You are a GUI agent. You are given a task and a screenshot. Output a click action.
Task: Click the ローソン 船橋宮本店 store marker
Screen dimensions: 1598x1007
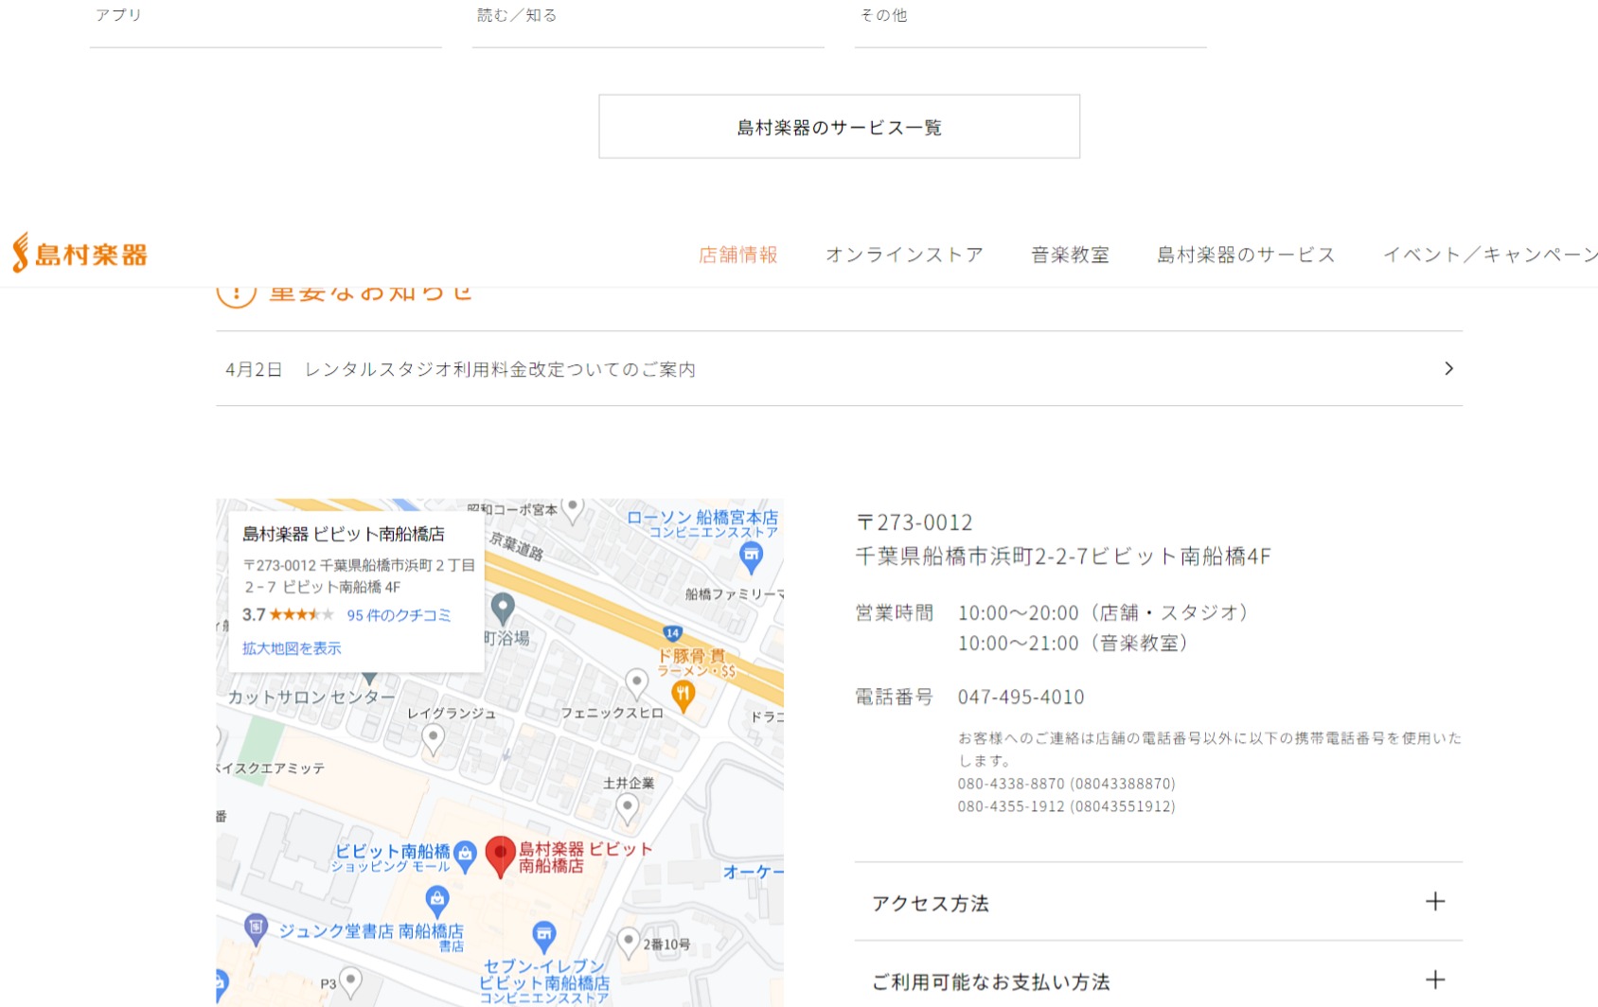[x=751, y=556]
